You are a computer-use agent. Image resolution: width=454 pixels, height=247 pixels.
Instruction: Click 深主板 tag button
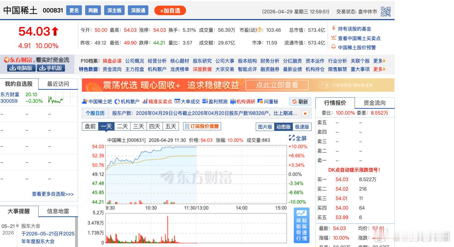(x=115, y=10)
